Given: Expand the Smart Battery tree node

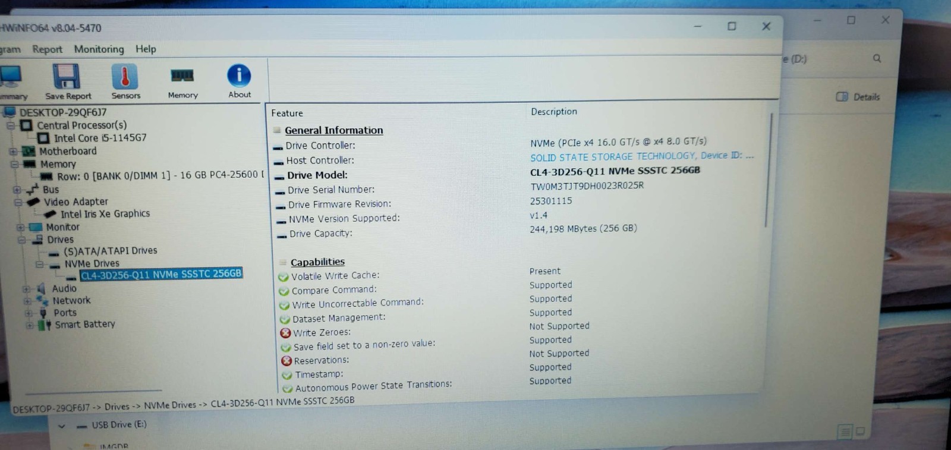Looking at the screenshot, I should [x=29, y=326].
